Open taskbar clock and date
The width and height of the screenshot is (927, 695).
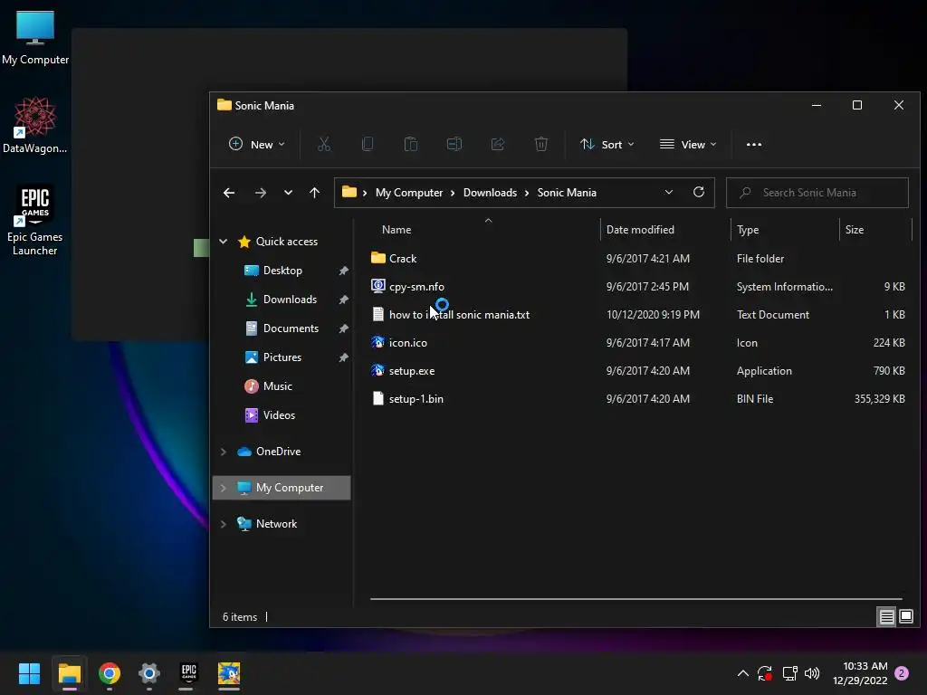tap(860, 673)
